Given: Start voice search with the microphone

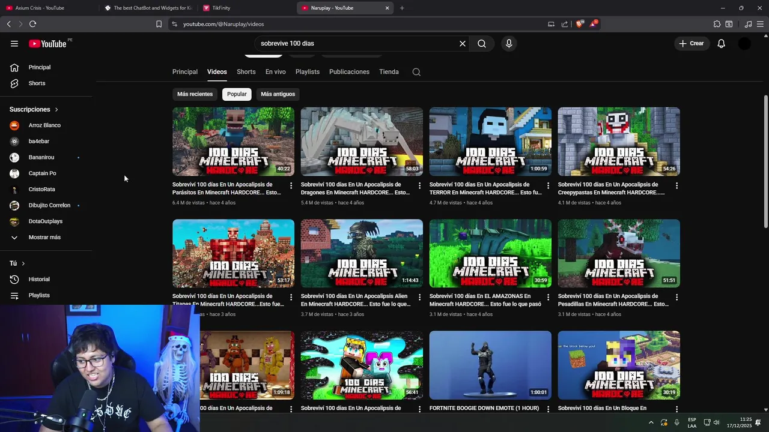Looking at the screenshot, I should 509,43.
